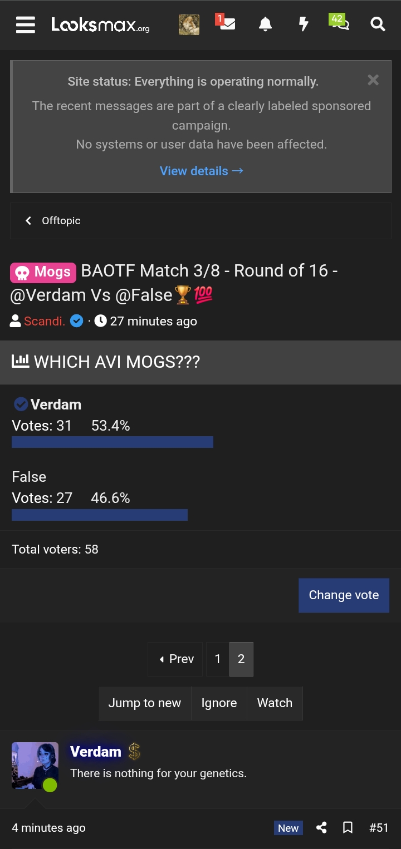Viewport: 401px width, 849px height.
Task: Select page 2 of the thread
Action: click(x=241, y=659)
